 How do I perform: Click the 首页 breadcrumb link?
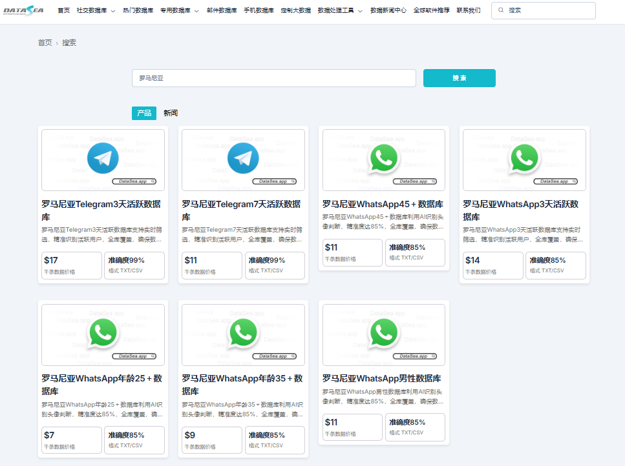45,43
